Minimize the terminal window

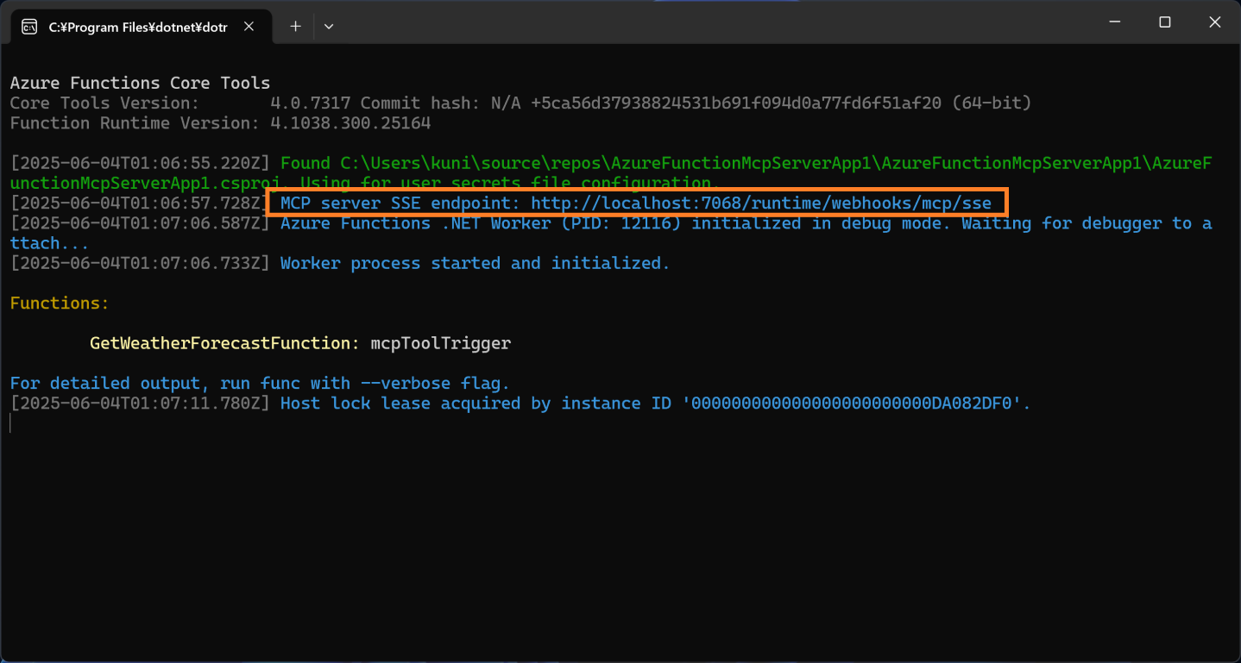click(x=1113, y=22)
